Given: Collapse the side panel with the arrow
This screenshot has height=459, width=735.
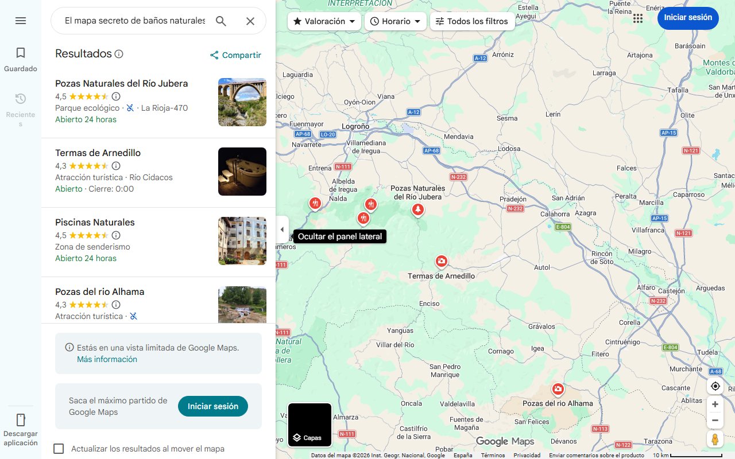Looking at the screenshot, I should (282, 229).
